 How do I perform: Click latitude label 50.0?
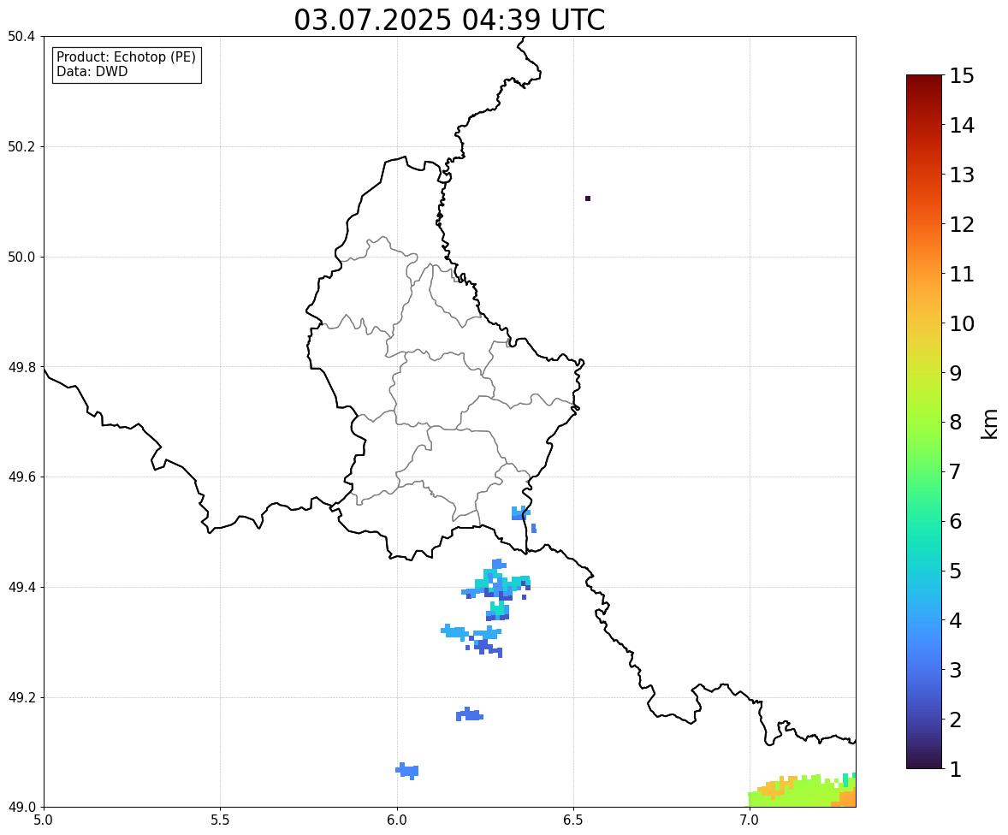21,258
